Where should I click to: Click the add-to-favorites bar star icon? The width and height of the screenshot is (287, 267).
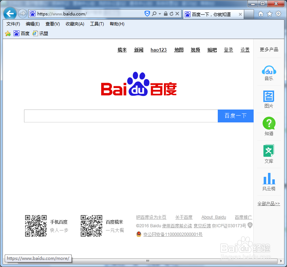(8, 33)
